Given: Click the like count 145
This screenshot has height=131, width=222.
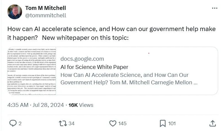Looking at the screenshot, I should click(122, 124).
